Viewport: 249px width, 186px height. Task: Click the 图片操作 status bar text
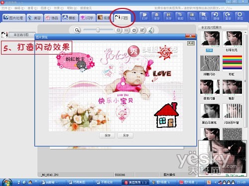pos(169,175)
